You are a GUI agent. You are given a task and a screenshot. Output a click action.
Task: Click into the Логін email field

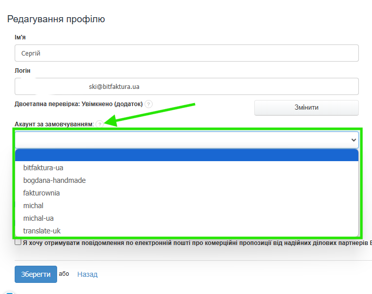pos(187,86)
